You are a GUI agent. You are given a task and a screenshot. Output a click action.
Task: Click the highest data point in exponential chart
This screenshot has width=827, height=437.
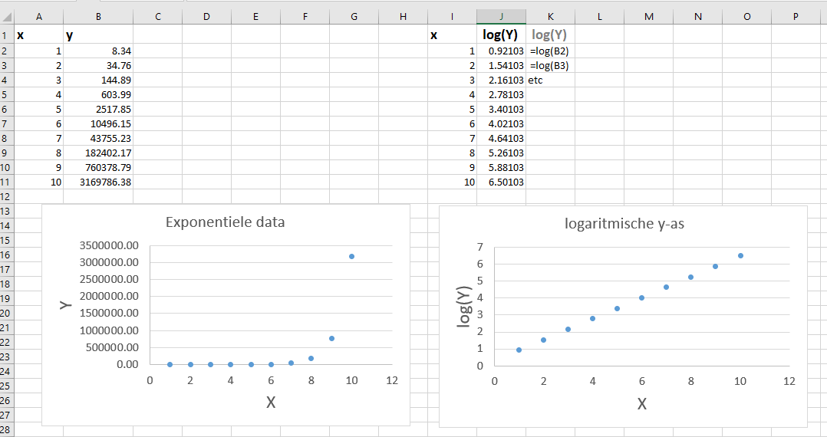pyautogui.click(x=352, y=256)
